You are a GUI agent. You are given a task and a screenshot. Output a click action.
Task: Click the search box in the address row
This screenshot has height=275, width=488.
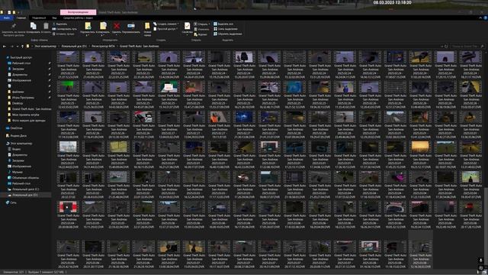pos(467,46)
